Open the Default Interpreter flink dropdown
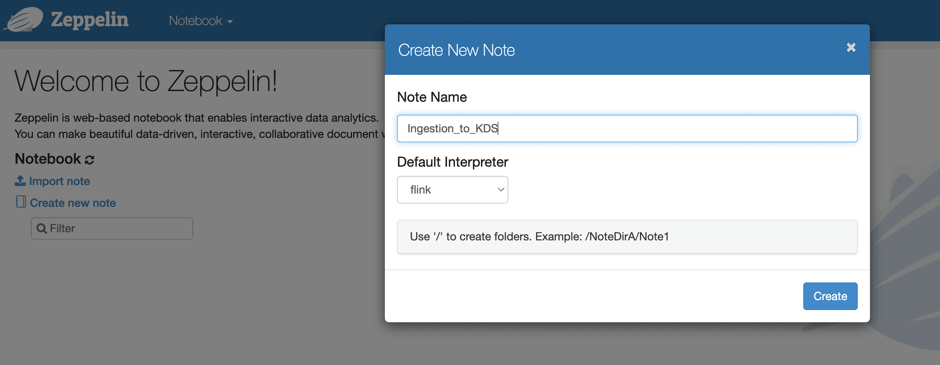This screenshot has width=940, height=365. point(452,190)
